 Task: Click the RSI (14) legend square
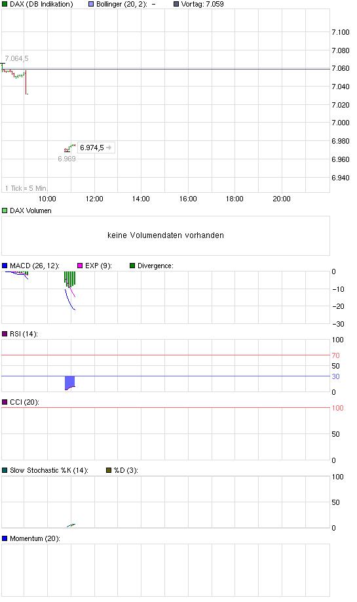[x=5, y=334]
